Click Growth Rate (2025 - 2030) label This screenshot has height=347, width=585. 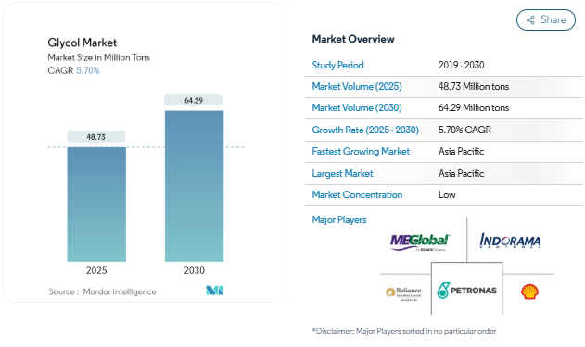[365, 130]
